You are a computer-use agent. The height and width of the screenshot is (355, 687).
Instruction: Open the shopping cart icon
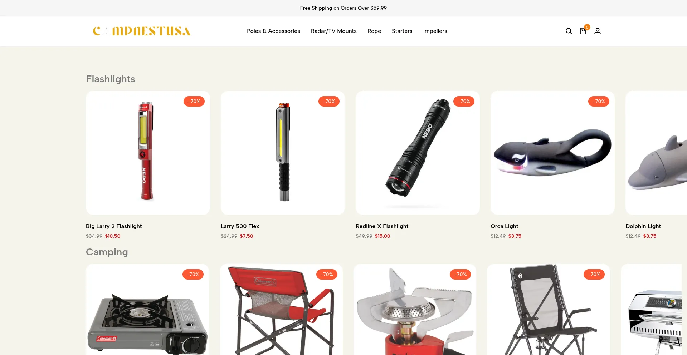pyautogui.click(x=583, y=31)
